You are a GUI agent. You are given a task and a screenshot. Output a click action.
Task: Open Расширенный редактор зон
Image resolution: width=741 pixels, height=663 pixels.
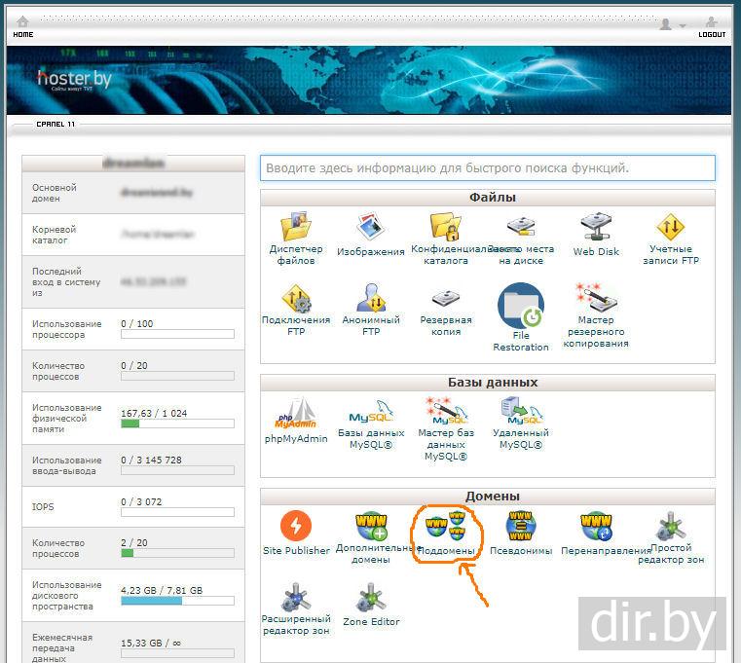pyautogui.click(x=296, y=608)
